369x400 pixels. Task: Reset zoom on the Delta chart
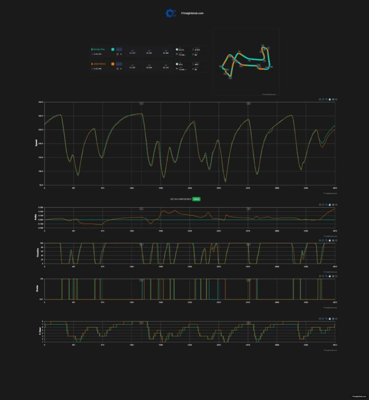tap(333, 204)
